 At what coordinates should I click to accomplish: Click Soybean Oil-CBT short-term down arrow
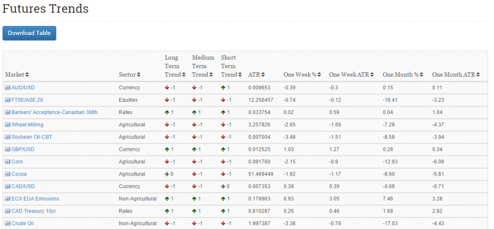[223, 137]
